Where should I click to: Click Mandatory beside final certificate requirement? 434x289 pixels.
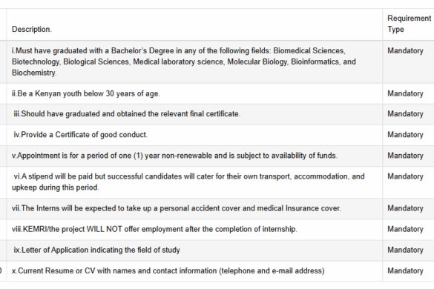click(x=405, y=114)
